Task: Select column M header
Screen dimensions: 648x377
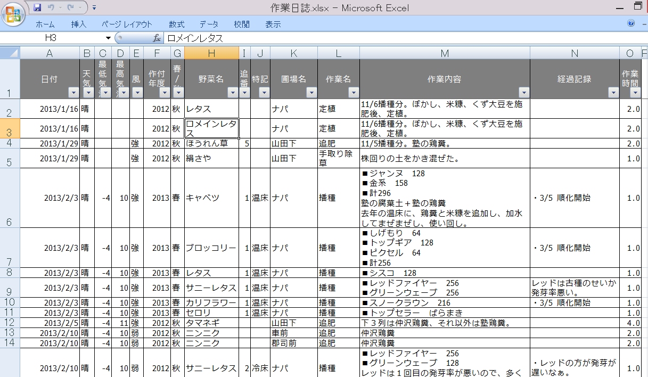Action: (445, 53)
